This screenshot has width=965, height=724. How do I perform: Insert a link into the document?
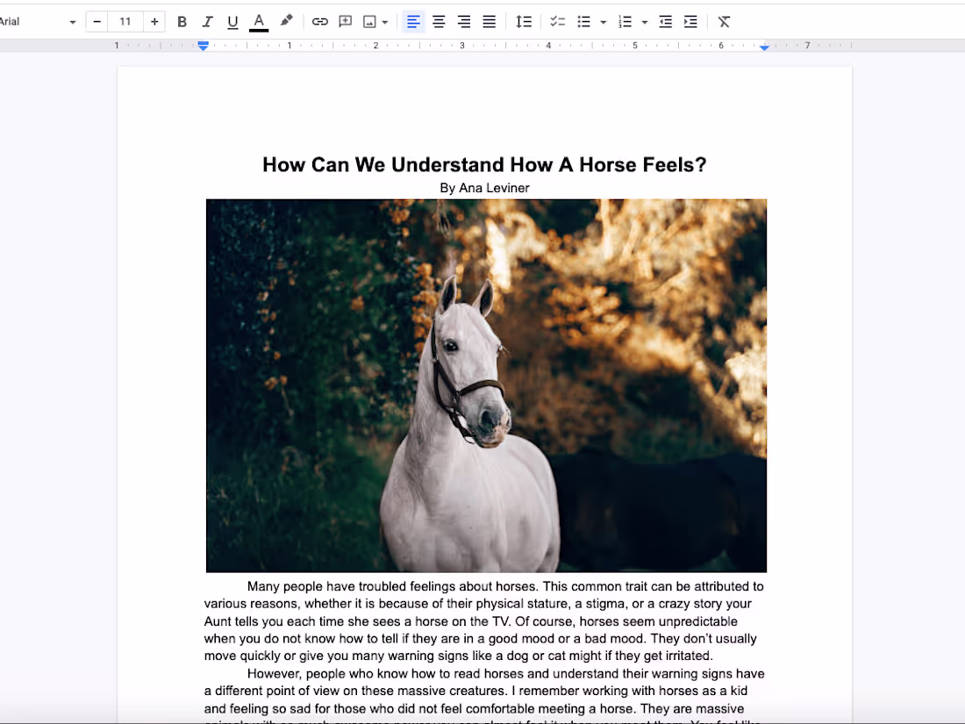[x=319, y=21]
